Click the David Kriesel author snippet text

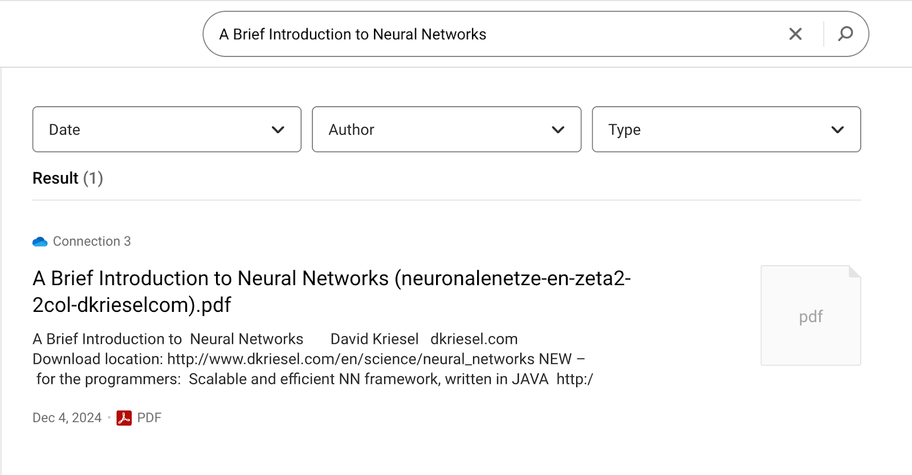point(374,339)
